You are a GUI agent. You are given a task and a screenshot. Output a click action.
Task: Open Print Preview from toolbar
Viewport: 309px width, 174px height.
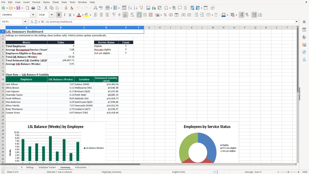pyautogui.click(x=39, y=8)
